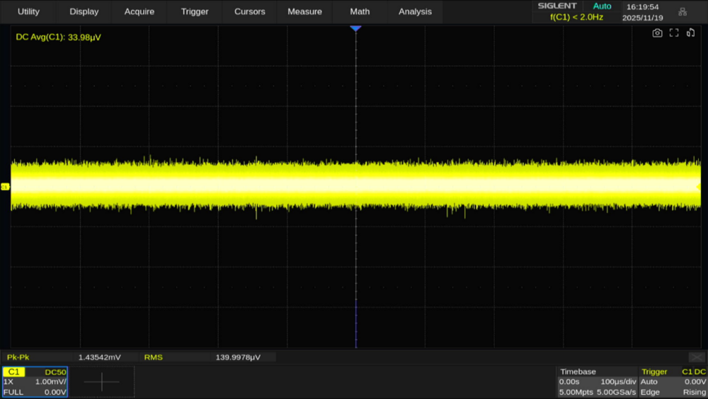708x399 pixels.
Task: Close the measurement bar with X
Action: coord(697,357)
